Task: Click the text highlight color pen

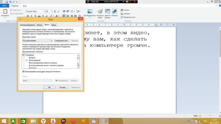Action: pyautogui.click(x=51, y=16)
